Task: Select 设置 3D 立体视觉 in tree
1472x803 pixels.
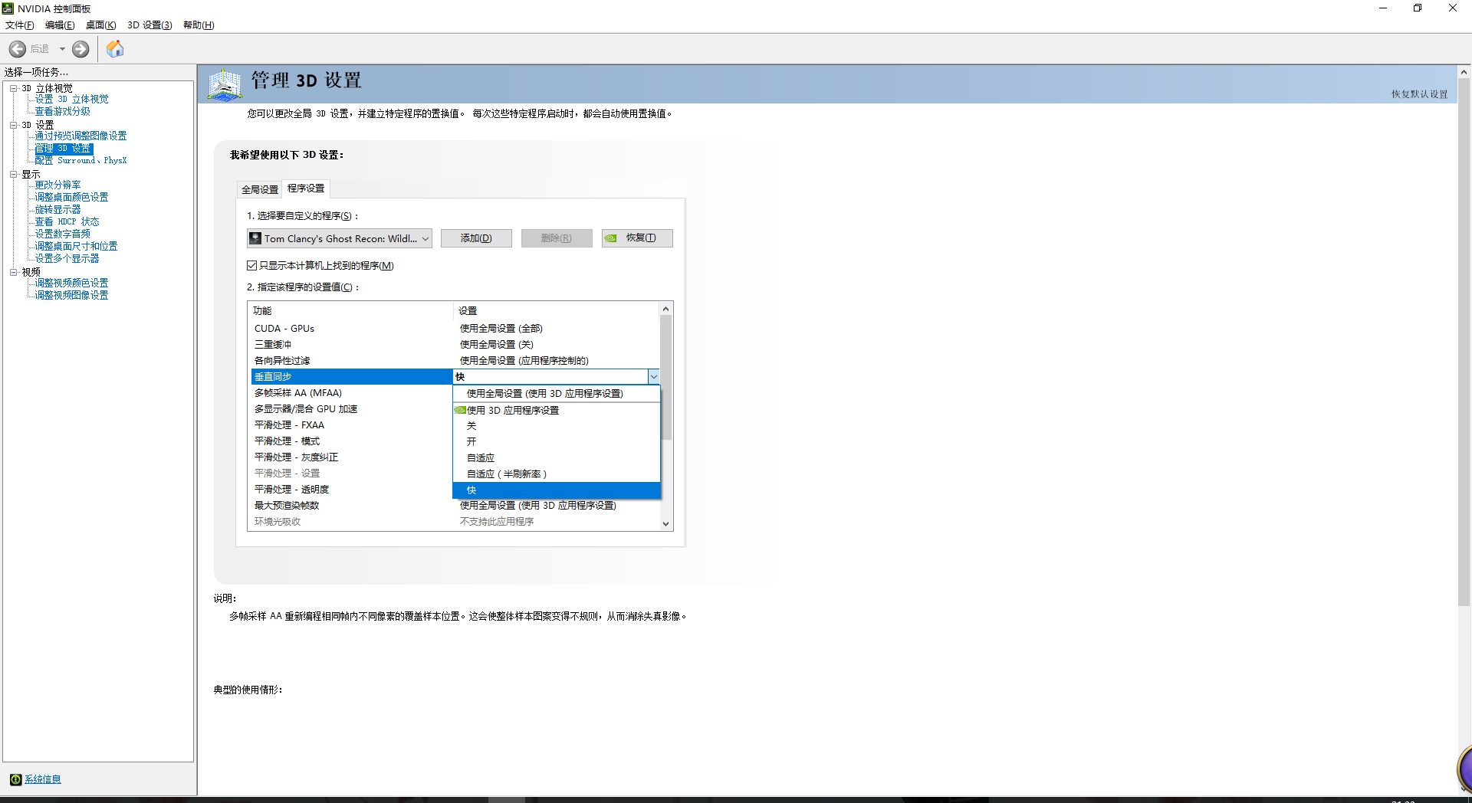Action: [x=72, y=100]
